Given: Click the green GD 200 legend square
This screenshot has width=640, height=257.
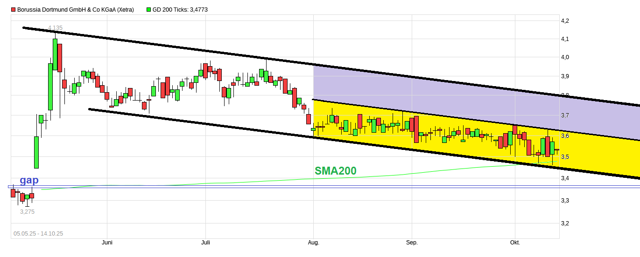Looking at the screenshot, I should [x=149, y=9].
